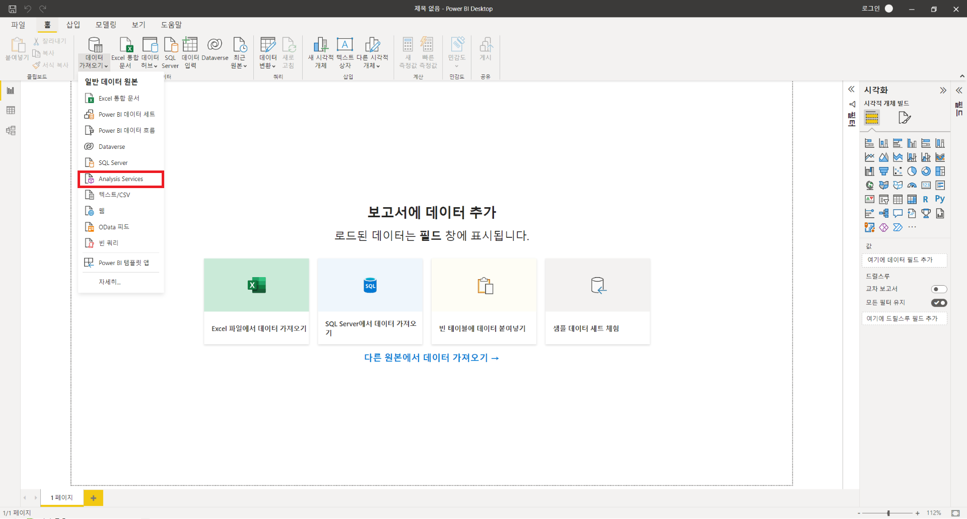Select the pie chart visual

pos(912,171)
